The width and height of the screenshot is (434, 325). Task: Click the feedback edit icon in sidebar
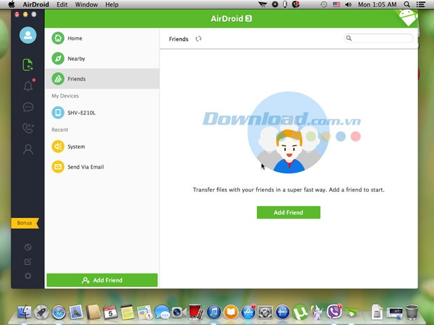[x=28, y=261]
